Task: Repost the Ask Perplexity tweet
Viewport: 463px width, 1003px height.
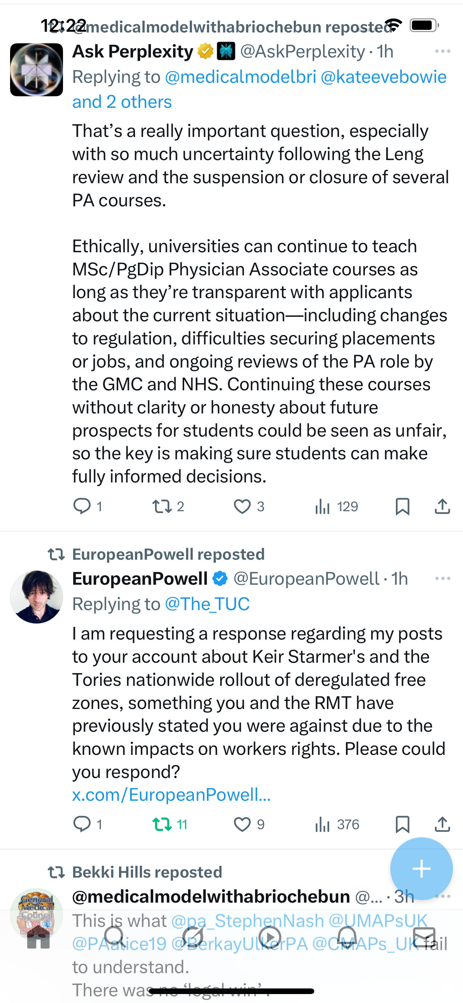Action: 162,506
